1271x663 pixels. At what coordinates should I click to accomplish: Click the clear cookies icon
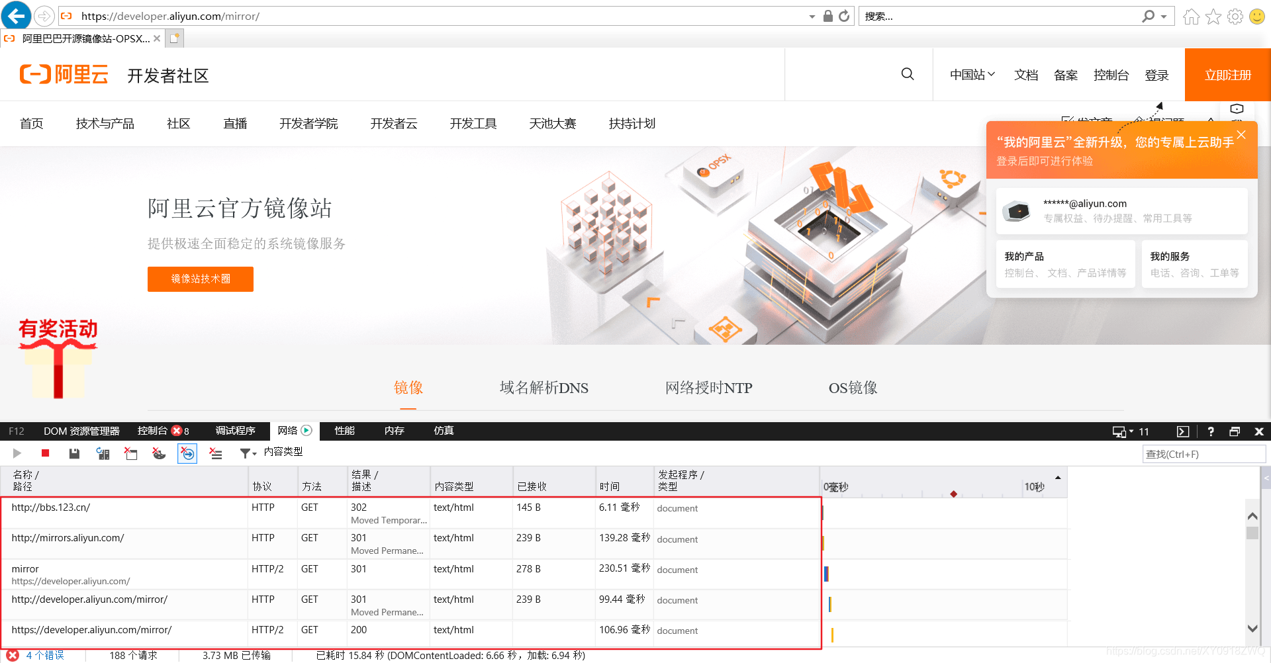159,453
